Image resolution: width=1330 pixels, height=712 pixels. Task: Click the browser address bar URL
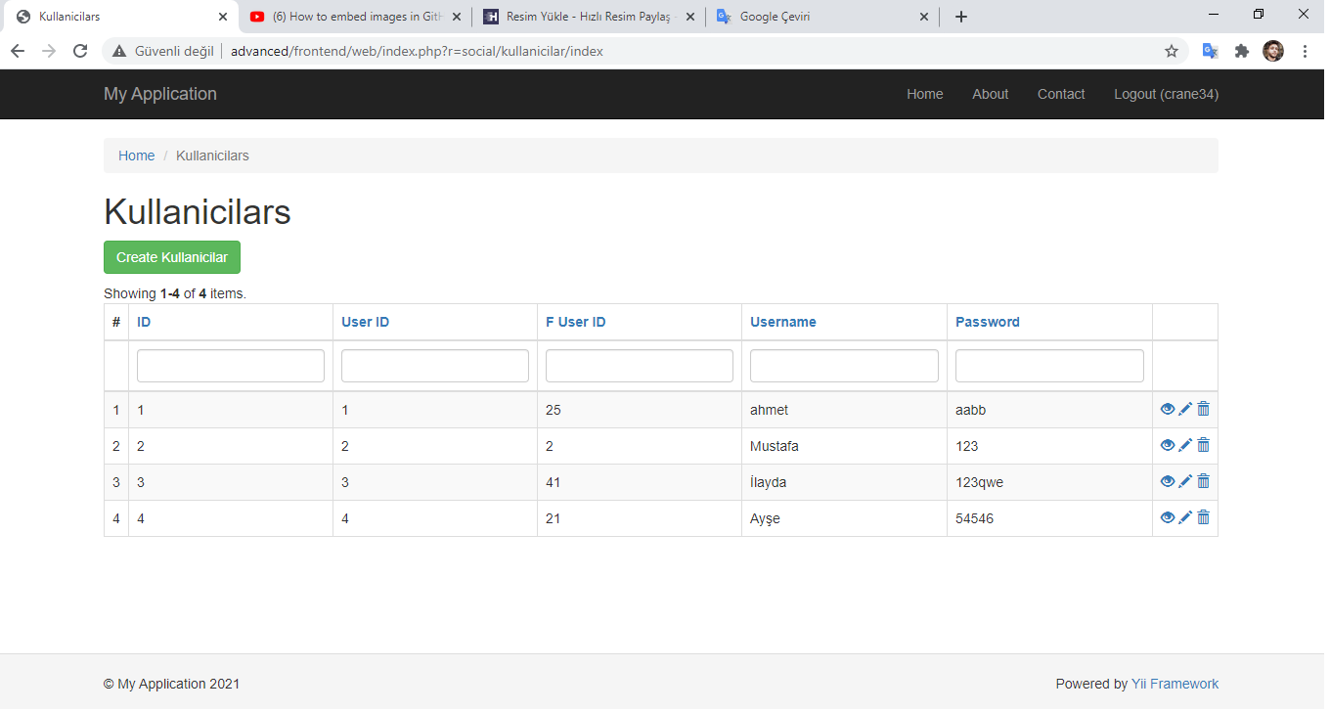click(417, 51)
